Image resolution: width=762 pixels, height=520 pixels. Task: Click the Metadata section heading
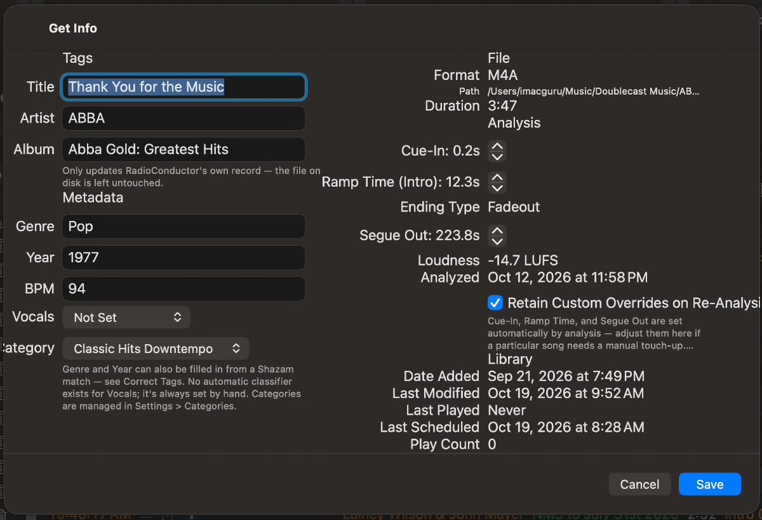coord(93,198)
